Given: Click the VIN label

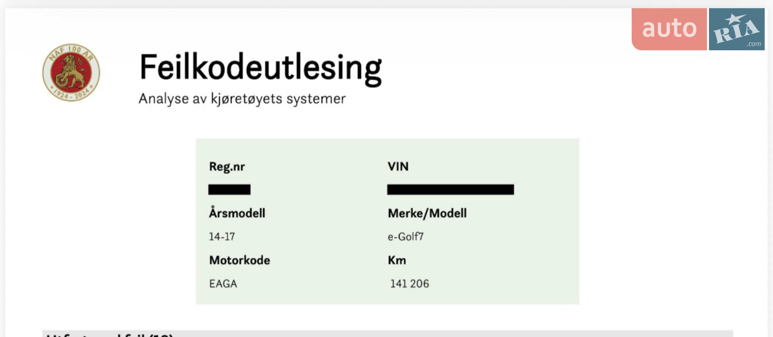Looking at the screenshot, I should (x=398, y=166).
